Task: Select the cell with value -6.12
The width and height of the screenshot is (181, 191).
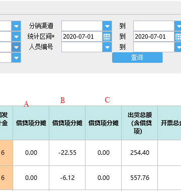Action: (x=67, y=178)
